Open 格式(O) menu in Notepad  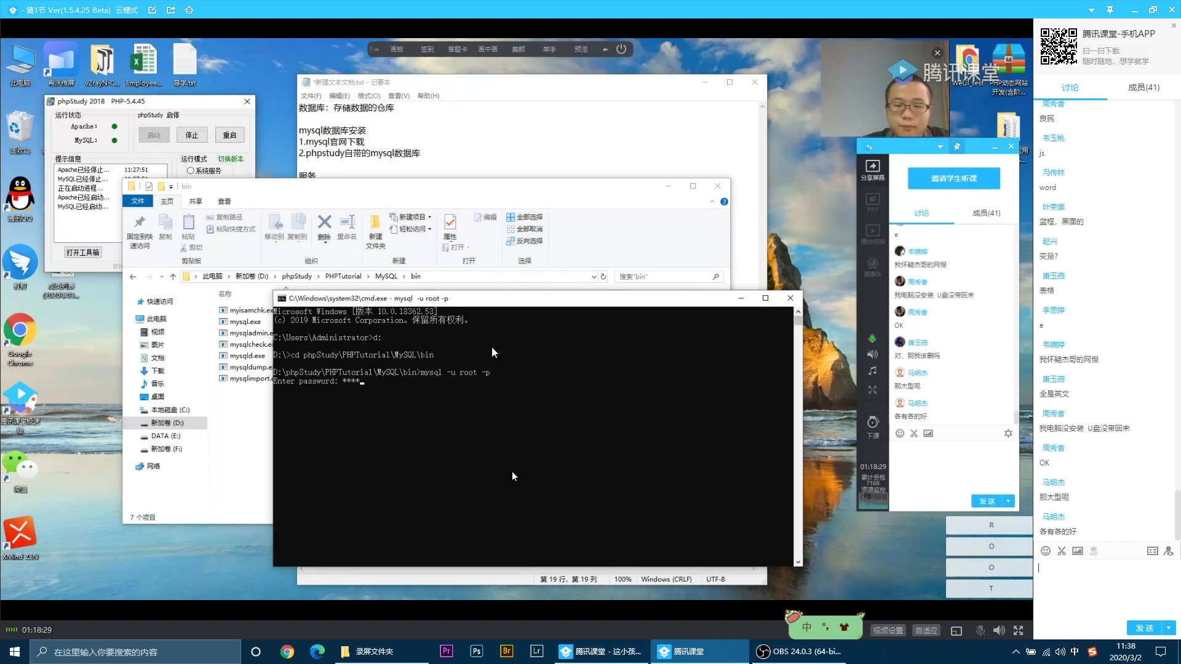[x=369, y=96]
